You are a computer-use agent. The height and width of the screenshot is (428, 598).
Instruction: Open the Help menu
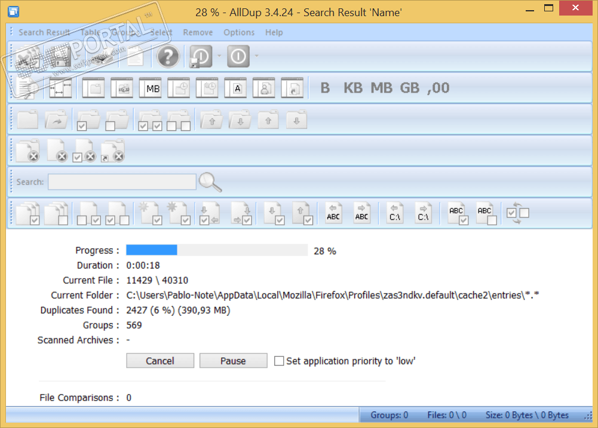[274, 32]
